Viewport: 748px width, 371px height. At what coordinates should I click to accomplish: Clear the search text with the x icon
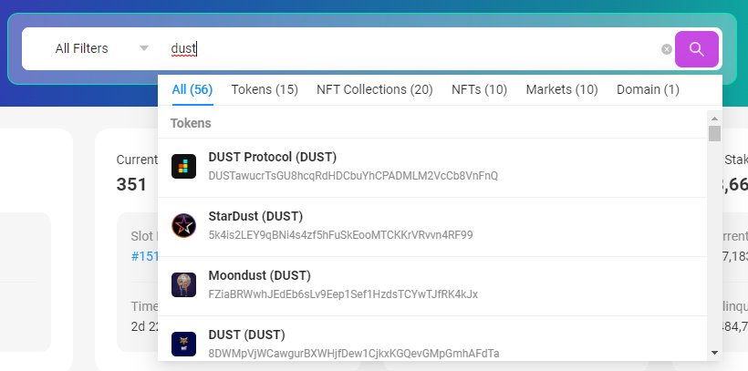[x=667, y=49]
